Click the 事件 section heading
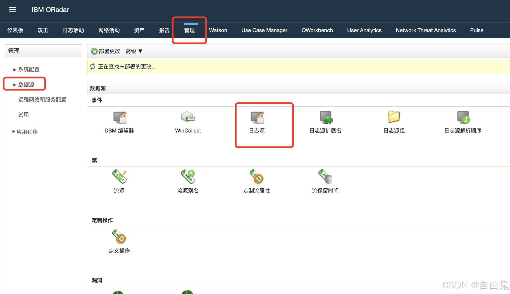Viewport: 510px width, 294px height. (x=97, y=100)
